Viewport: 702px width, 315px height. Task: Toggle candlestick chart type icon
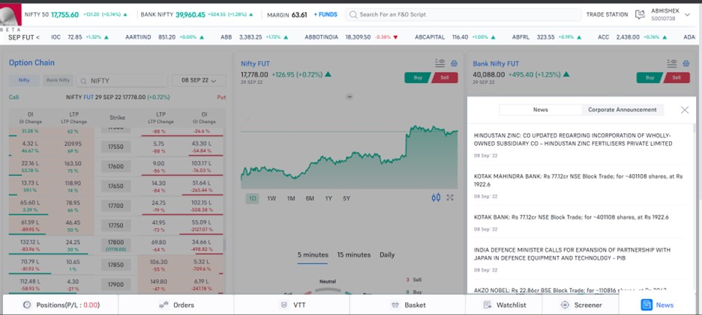436,198
